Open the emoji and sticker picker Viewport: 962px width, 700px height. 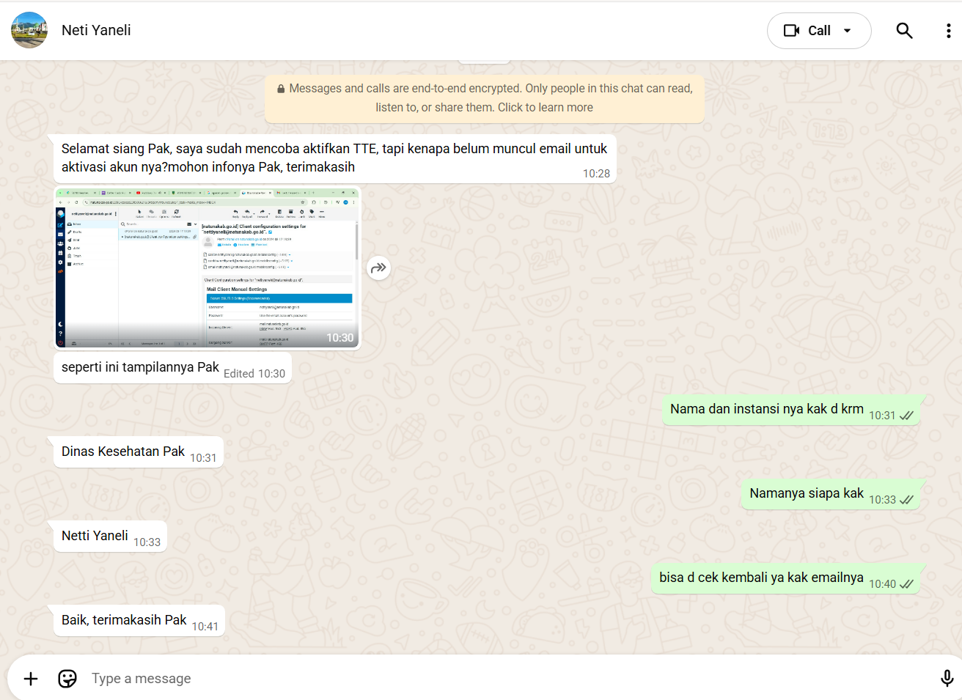tap(67, 679)
